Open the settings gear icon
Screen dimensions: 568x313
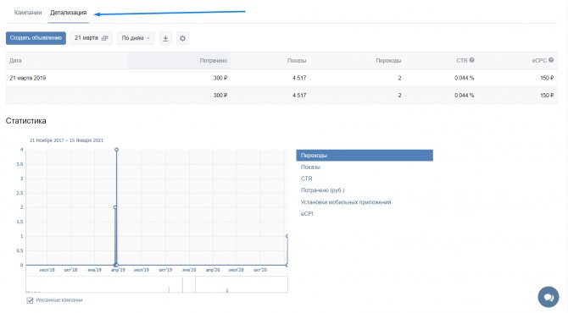coord(182,38)
